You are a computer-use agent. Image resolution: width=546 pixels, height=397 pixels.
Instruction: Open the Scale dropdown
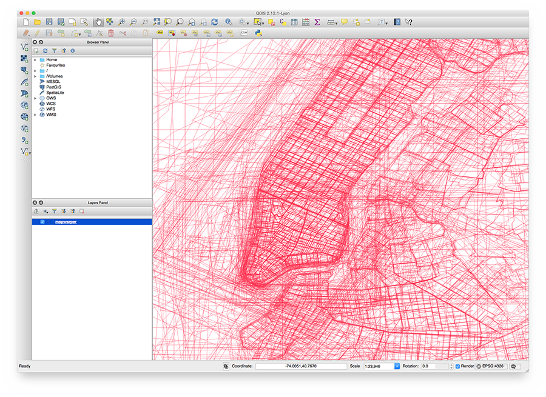pos(397,366)
